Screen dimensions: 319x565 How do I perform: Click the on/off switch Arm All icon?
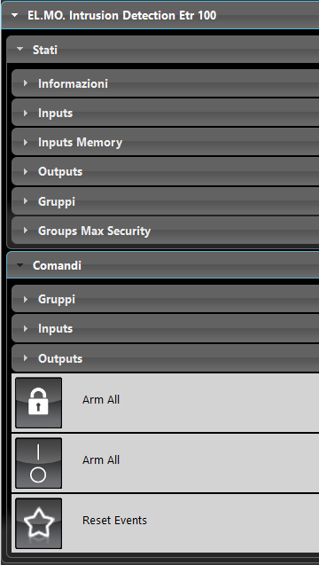pyautogui.click(x=38, y=463)
